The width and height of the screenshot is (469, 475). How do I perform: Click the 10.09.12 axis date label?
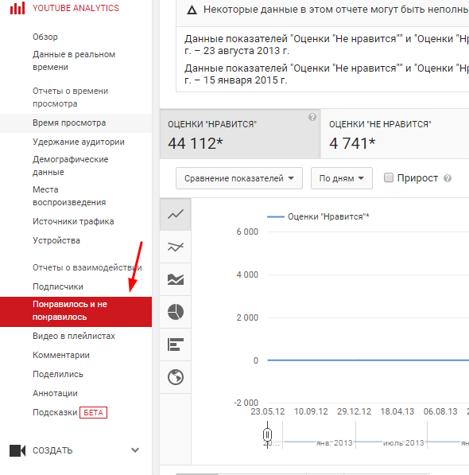tap(311, 411)
